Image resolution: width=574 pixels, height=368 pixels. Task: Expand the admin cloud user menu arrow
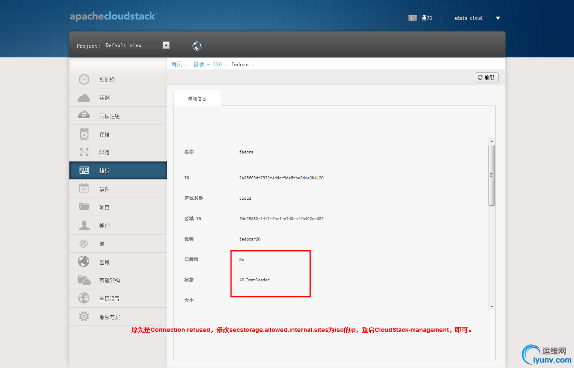[498, 18]
